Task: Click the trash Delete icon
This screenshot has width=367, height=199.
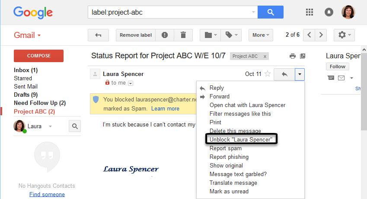Action: tap(183, 35)
